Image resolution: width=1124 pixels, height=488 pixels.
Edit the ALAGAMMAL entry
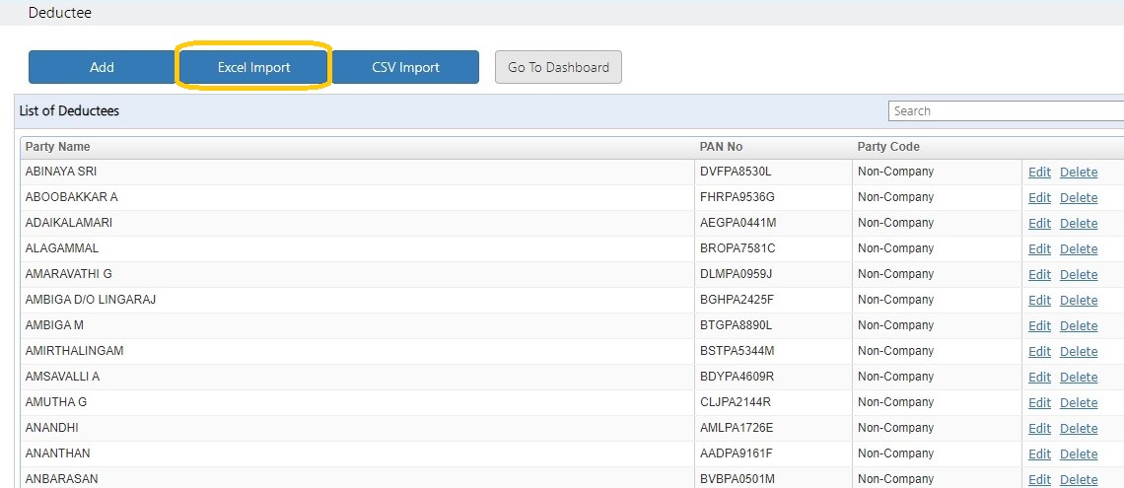pos(1039,249)
